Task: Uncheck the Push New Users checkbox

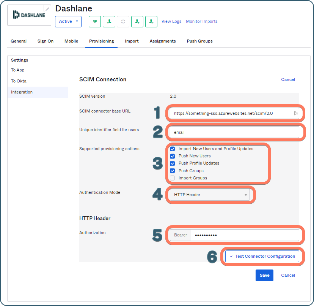Action: 173,156
